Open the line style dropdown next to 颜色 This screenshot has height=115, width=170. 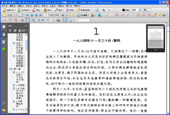pyautogui.click(x=140, y=10)
